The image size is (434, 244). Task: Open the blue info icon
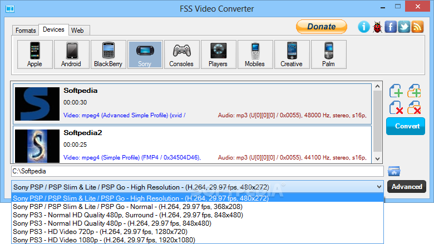[364, 27]
